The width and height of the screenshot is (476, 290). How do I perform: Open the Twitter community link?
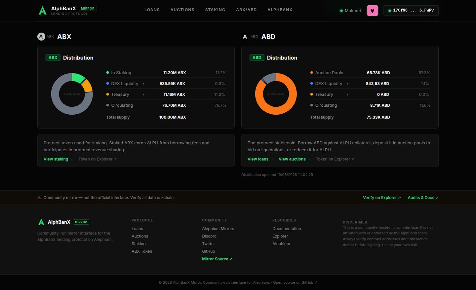coord(209,244)
